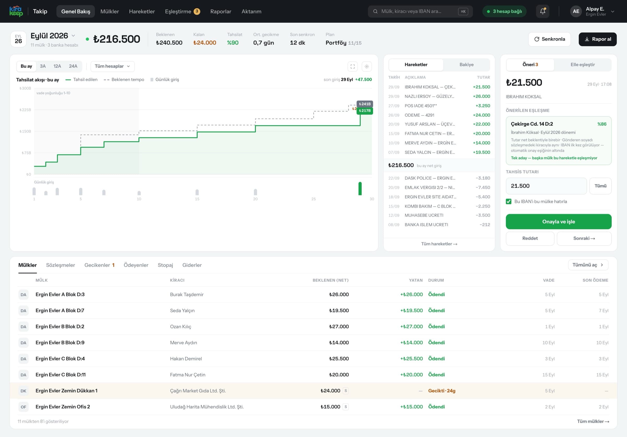627x437 pixels.
Task: Switch to the Bakiye view
Action: pyautogui.click(x=466, y=65)
